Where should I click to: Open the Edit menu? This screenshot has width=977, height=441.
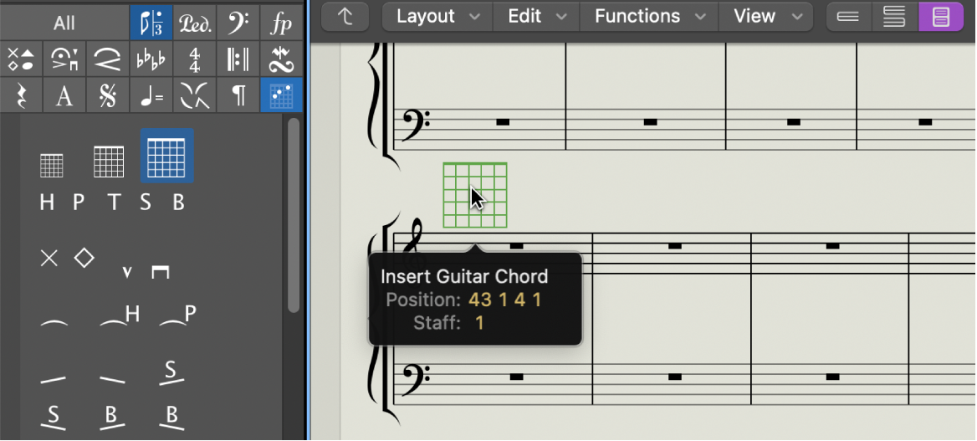coord(535,16)
